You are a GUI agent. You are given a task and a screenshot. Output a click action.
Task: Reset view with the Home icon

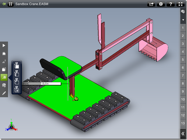point(4,53)
